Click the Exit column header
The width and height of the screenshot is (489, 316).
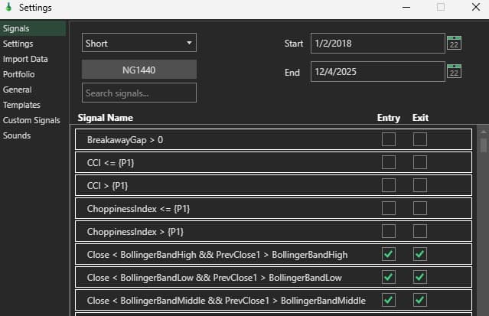(x=420, y=118)
